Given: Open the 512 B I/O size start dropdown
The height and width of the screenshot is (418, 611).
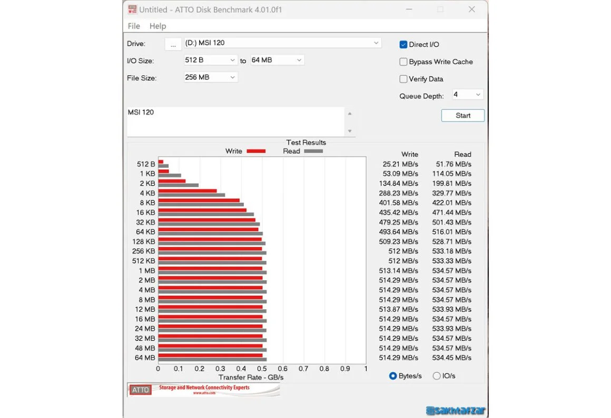Looking at the screenshot, I should (210, 60).
